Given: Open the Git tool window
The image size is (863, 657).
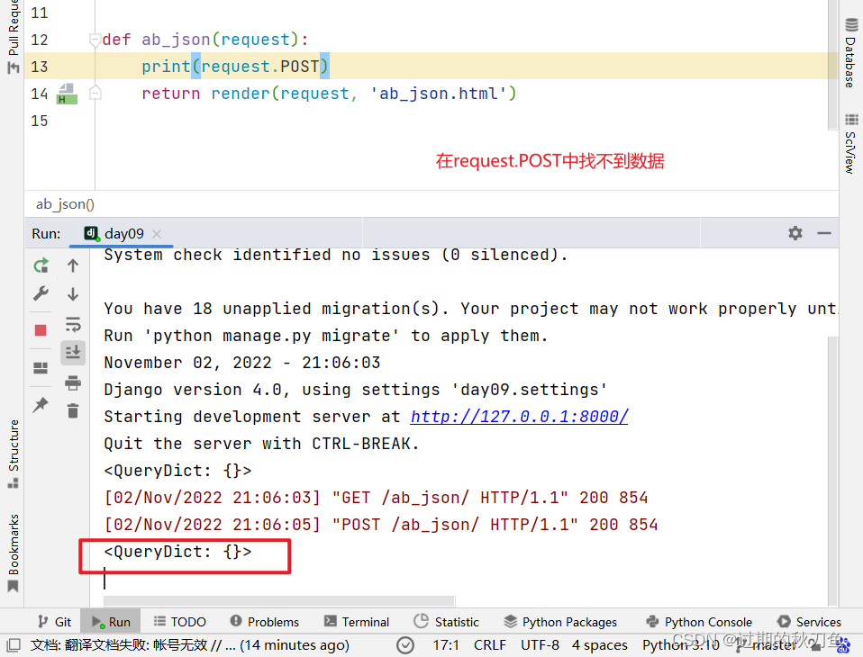Looking at the screenshot, I should point(54,622).
